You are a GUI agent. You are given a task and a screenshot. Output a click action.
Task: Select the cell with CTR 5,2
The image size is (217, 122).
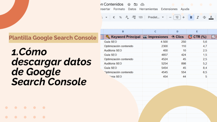[x=197, y=64]
